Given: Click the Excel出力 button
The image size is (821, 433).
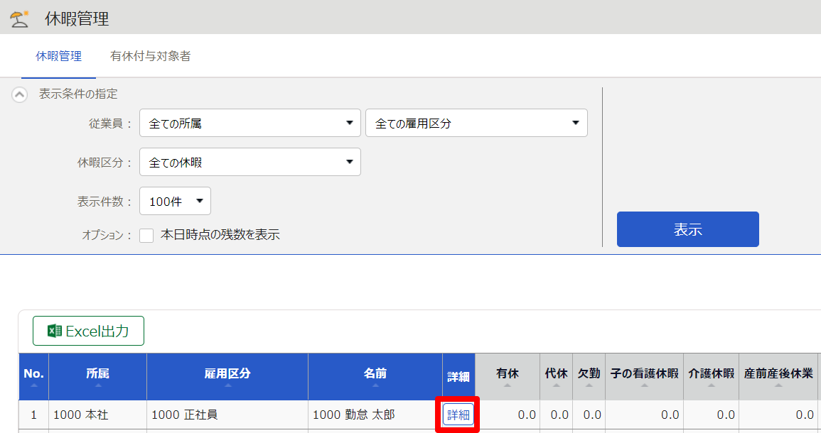Looking at the screenshot, I should click(x=88, y=331).
